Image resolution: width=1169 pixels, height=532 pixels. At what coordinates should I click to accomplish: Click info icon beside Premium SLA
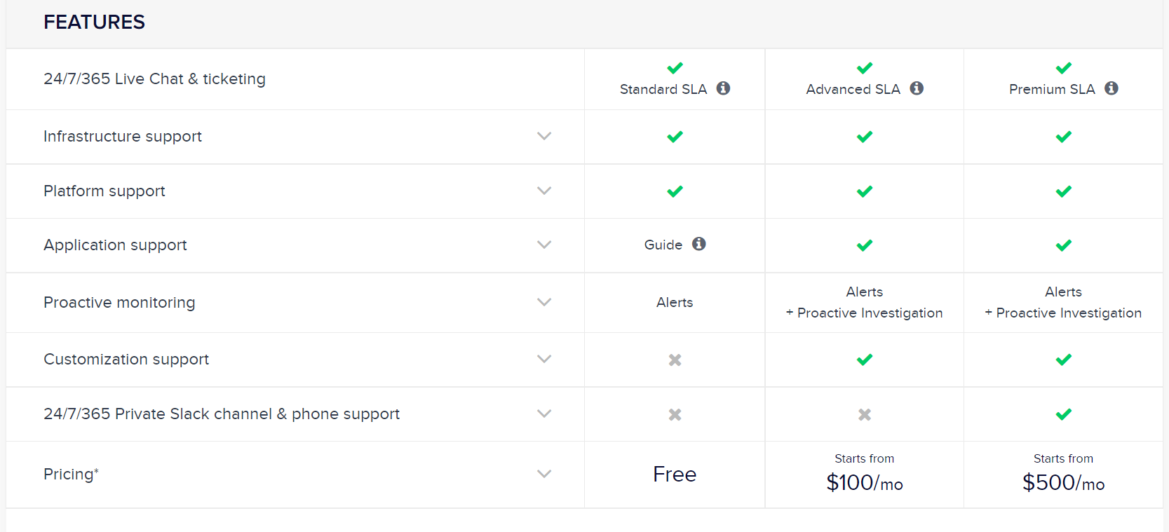pyautogui.click(x=1111, y=88)
